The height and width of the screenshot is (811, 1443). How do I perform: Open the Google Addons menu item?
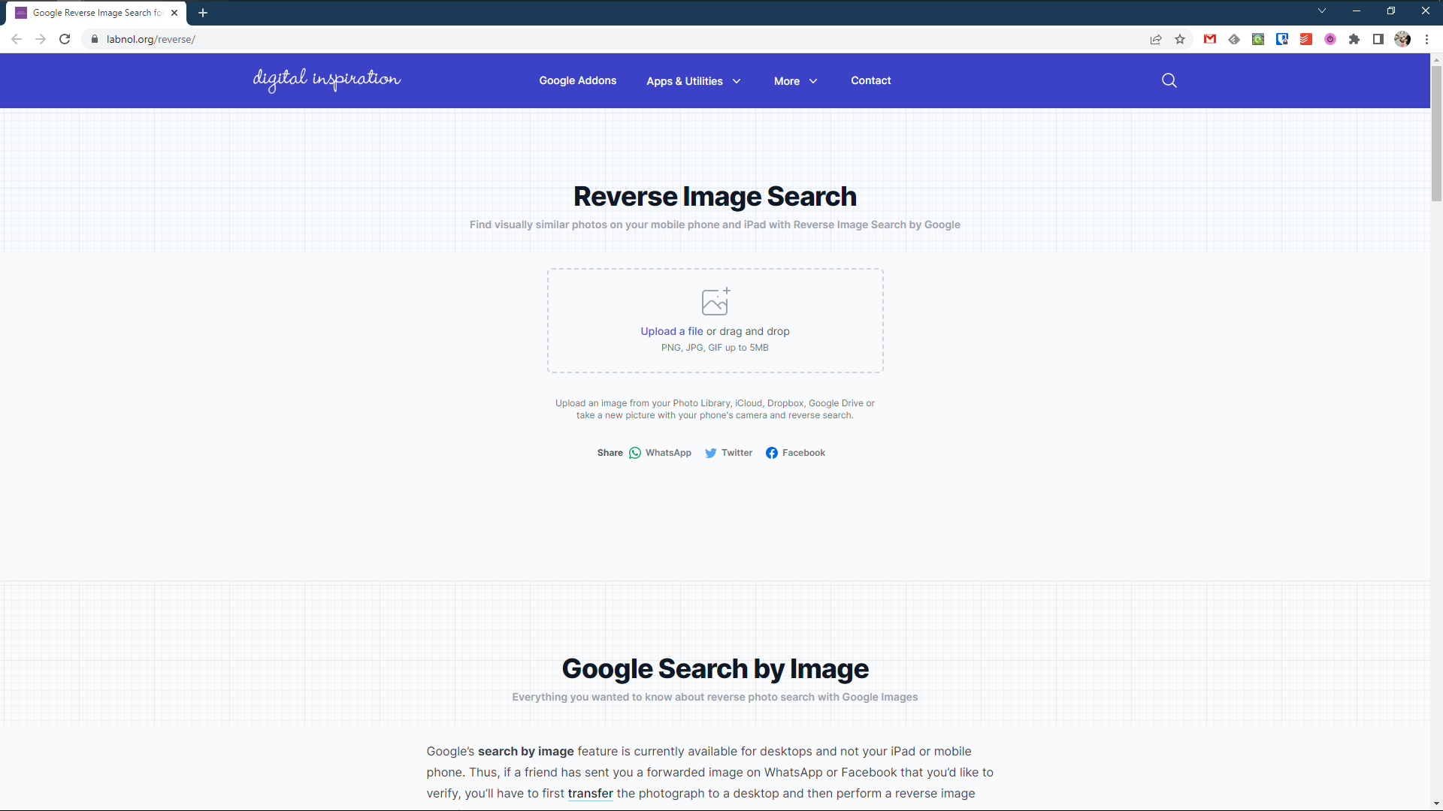pyautogui.click(x=577, y=80)
